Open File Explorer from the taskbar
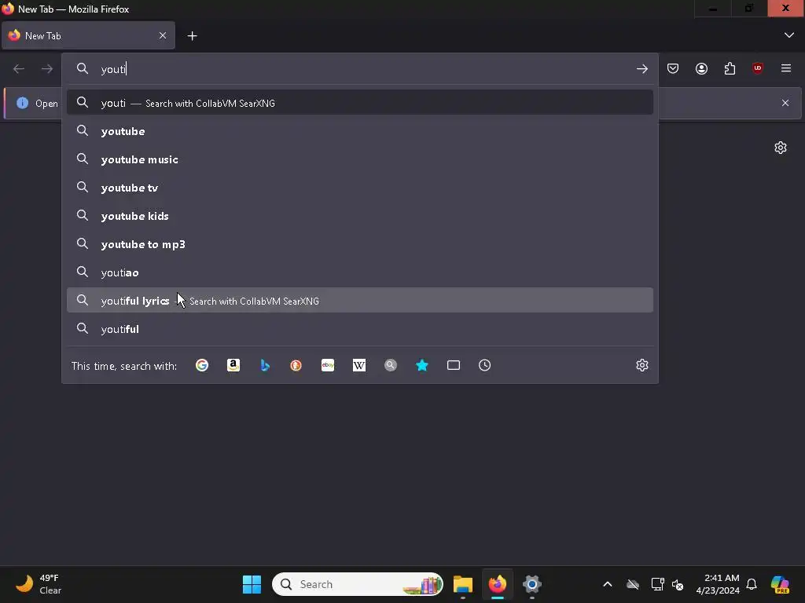Viewport: 805px width, 603px height. (x=462, y=584)
